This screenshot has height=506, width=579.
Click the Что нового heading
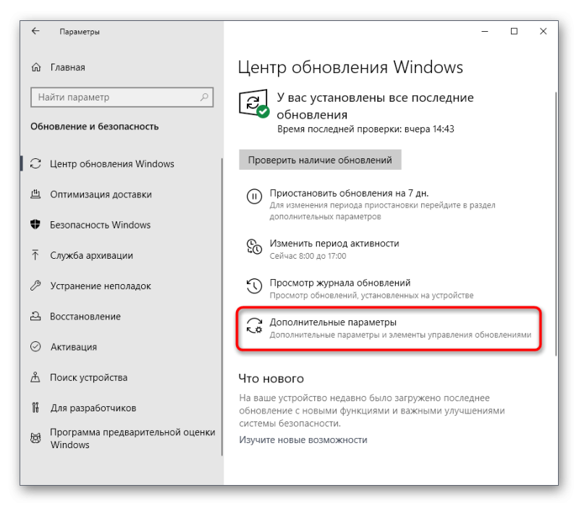click(271, 378)
